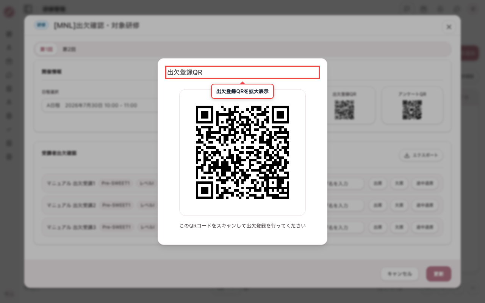Click the red app logo in sidebar
Viewport: 485px width, 303px height.
[9, 12]
